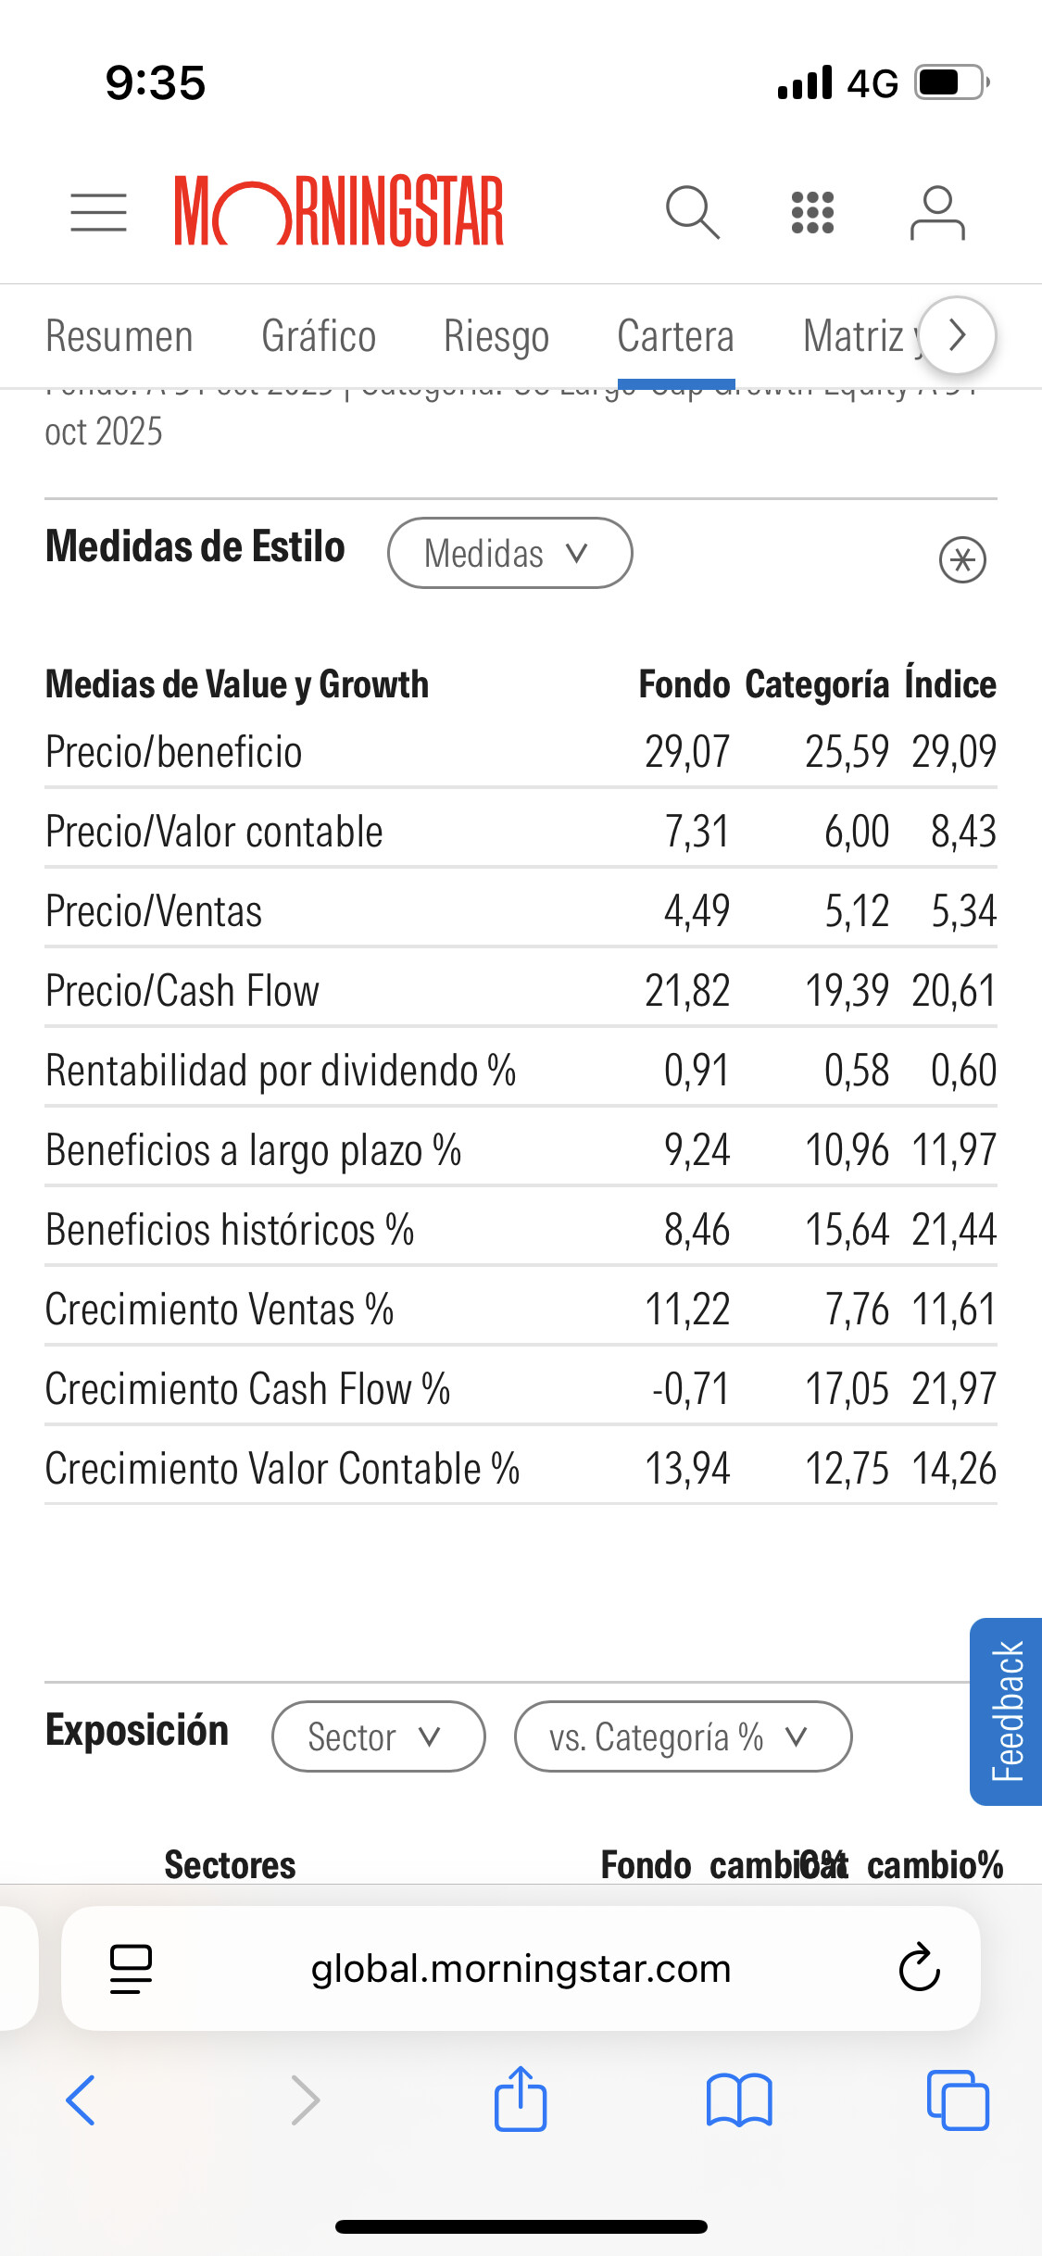This screenshot has width=1042, height=2256.
Task: Show open Safari tabs overview
Action: 957,2099
